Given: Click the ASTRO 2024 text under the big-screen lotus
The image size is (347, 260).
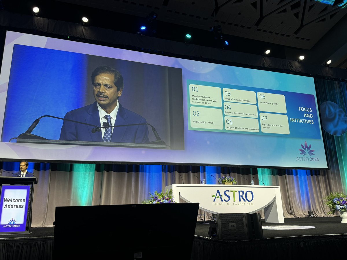Looking at the screenshot, I should click(307, 159).
